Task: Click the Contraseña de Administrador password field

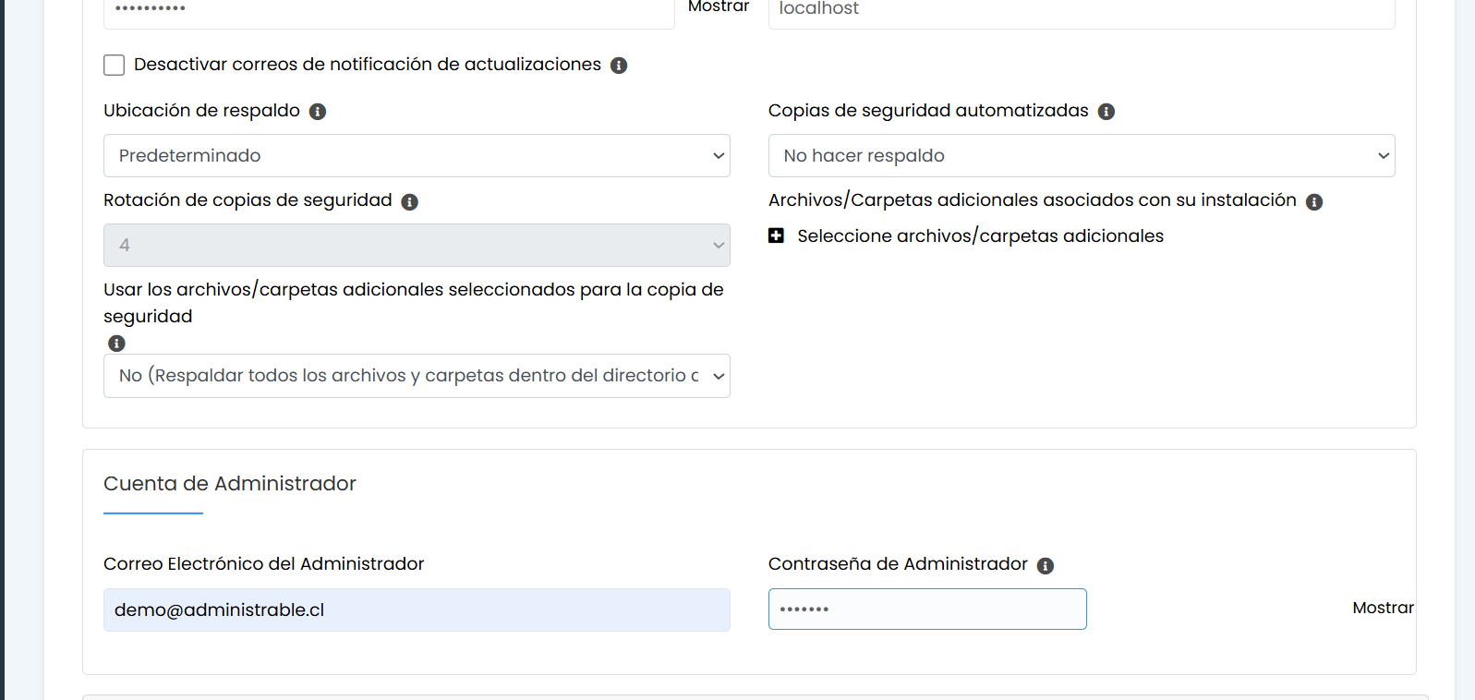Action: click(x=926, y=609)
